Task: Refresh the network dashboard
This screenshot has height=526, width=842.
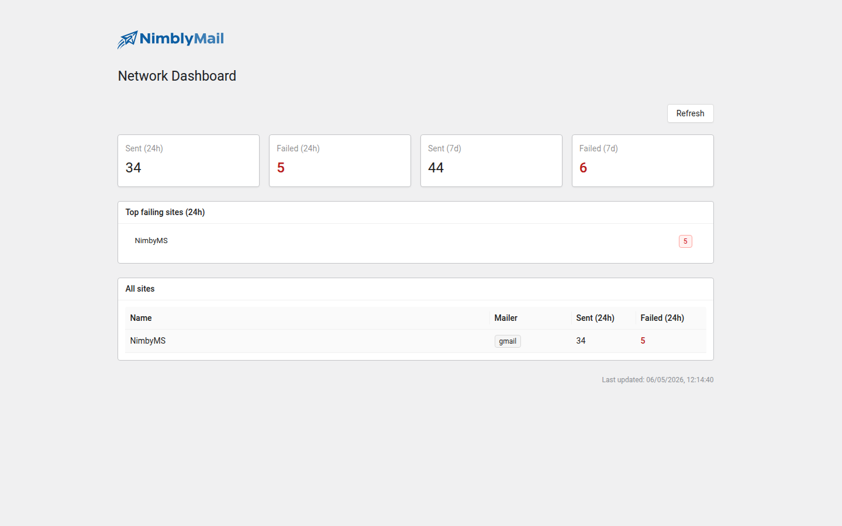Action: pos(690,113)
